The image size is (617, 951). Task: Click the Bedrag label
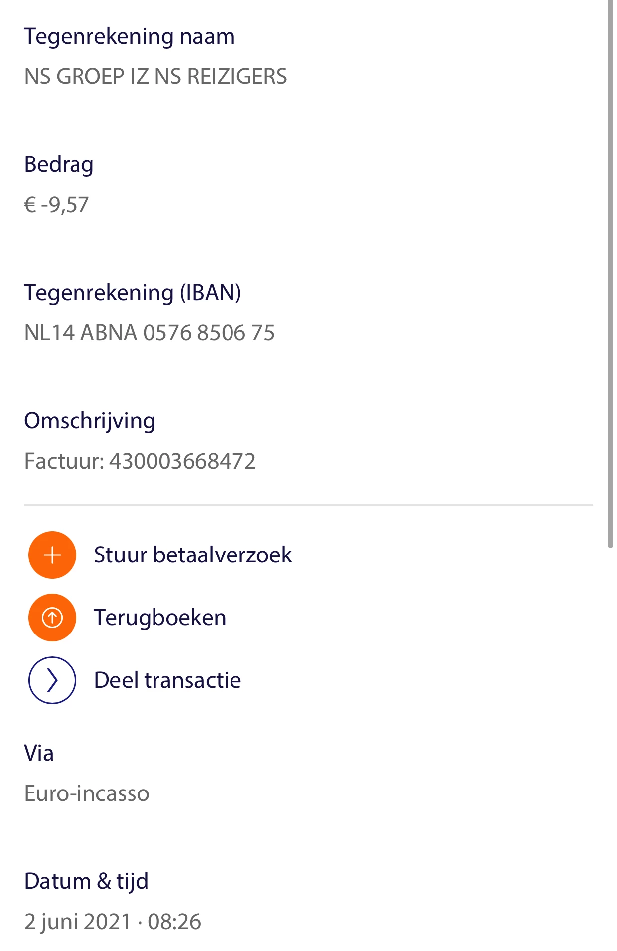click(x=59, y=164)
